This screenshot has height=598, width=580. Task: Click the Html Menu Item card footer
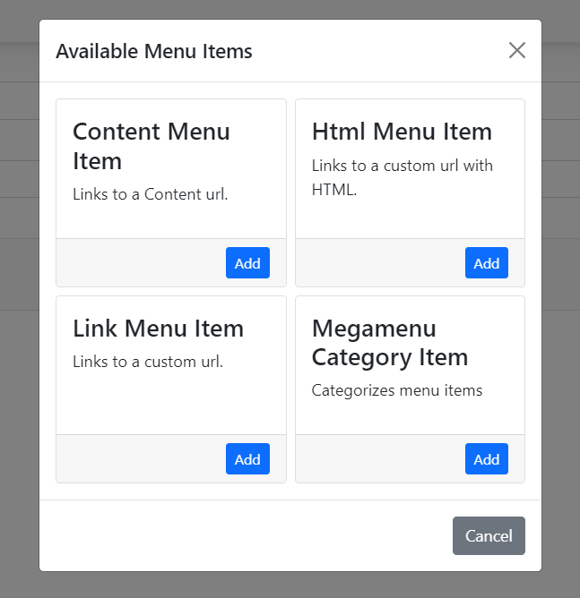coord(377,263)
